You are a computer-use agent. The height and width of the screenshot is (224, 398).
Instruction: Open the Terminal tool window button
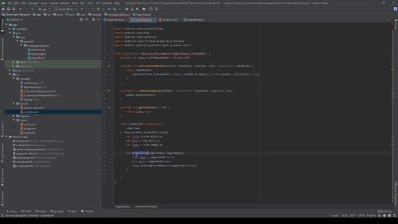click(x=87, y=212)
